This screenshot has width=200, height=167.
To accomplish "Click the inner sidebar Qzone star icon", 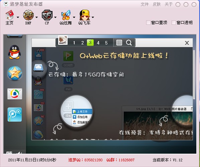I will [38, 121].
